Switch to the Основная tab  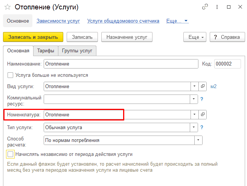point(18,51)
